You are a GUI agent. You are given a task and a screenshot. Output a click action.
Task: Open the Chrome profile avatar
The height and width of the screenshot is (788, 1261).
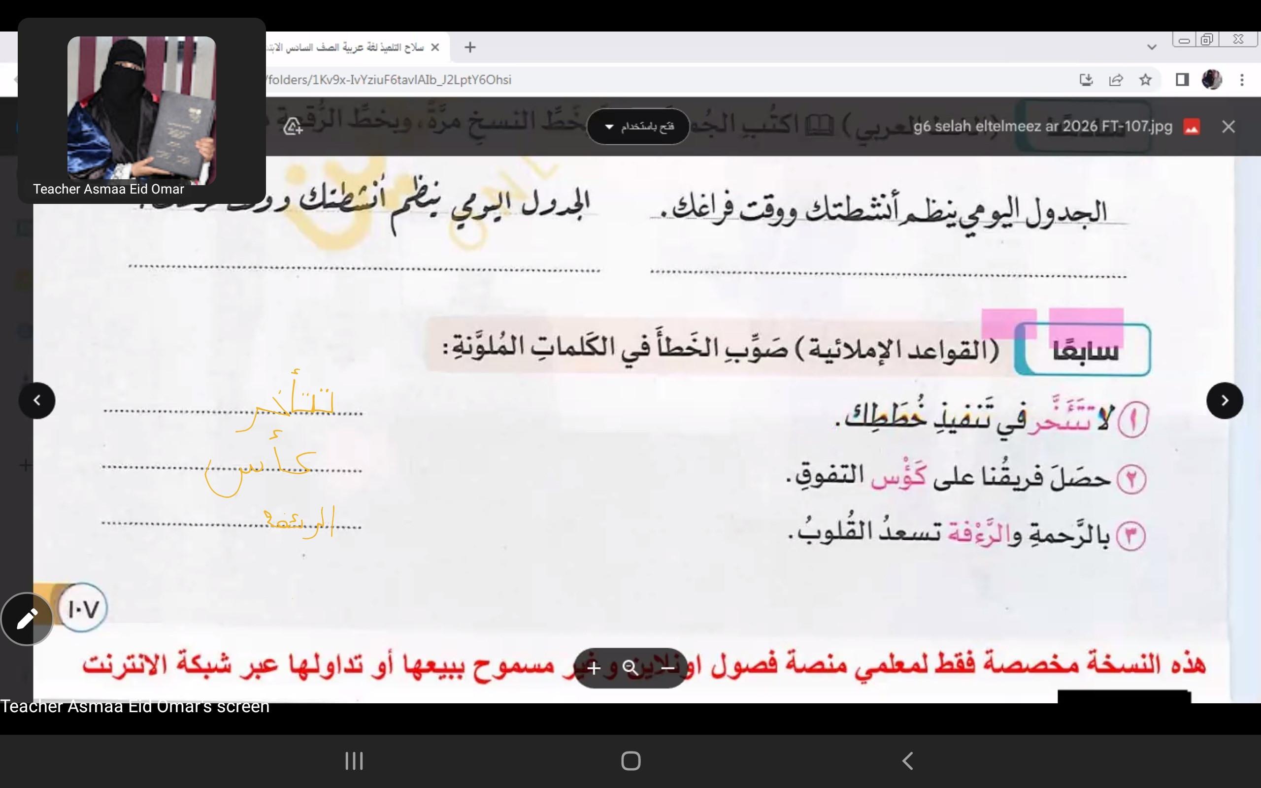pos(1212,80)
